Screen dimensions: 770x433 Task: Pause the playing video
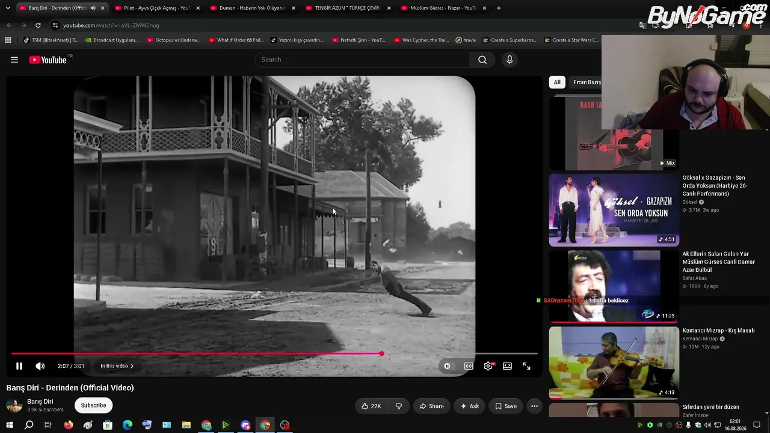click(19, 366)
